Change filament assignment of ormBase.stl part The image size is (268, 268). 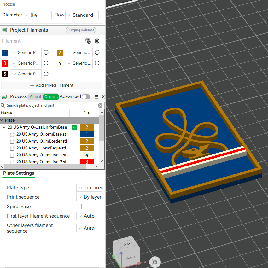pyautogui.click(x=87, y=134)
